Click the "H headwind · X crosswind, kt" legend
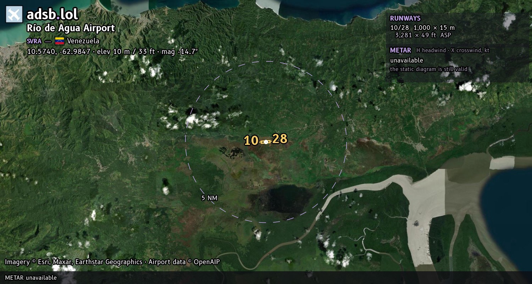 453,50
